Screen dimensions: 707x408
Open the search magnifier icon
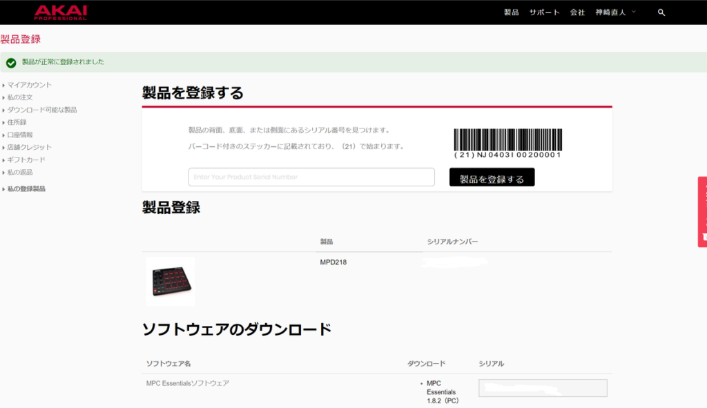[661, 12]
